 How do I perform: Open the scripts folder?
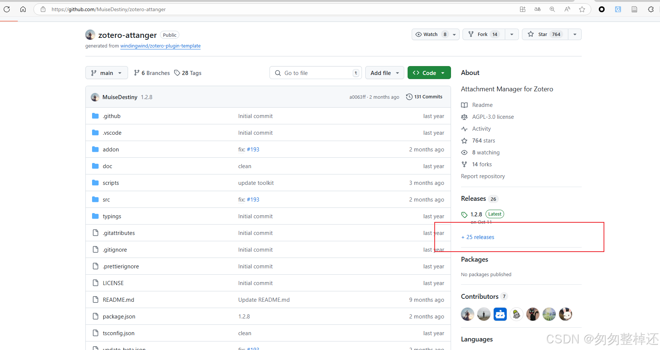pos(111,183)
